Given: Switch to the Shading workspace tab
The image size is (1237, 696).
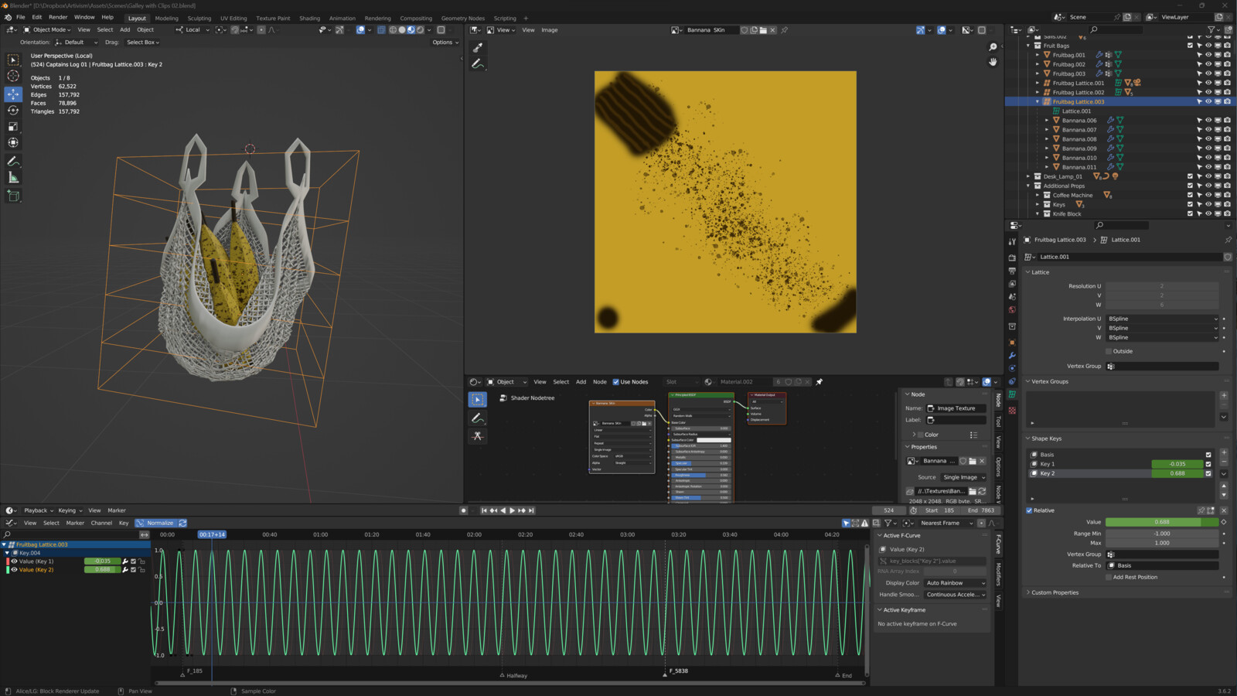Looking at the screenshot, I should coord(309,18).
